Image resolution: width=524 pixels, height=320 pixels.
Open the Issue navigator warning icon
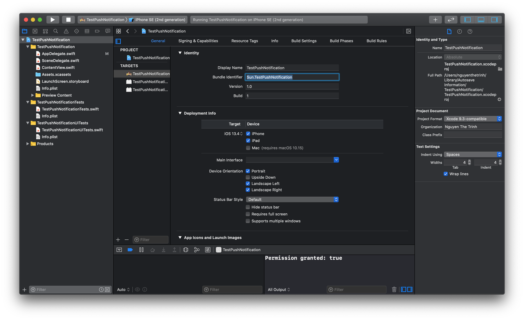(x=66, y=31)
